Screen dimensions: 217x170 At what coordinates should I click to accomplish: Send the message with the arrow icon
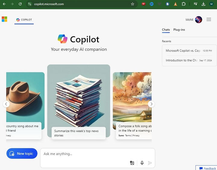point(150,163)
